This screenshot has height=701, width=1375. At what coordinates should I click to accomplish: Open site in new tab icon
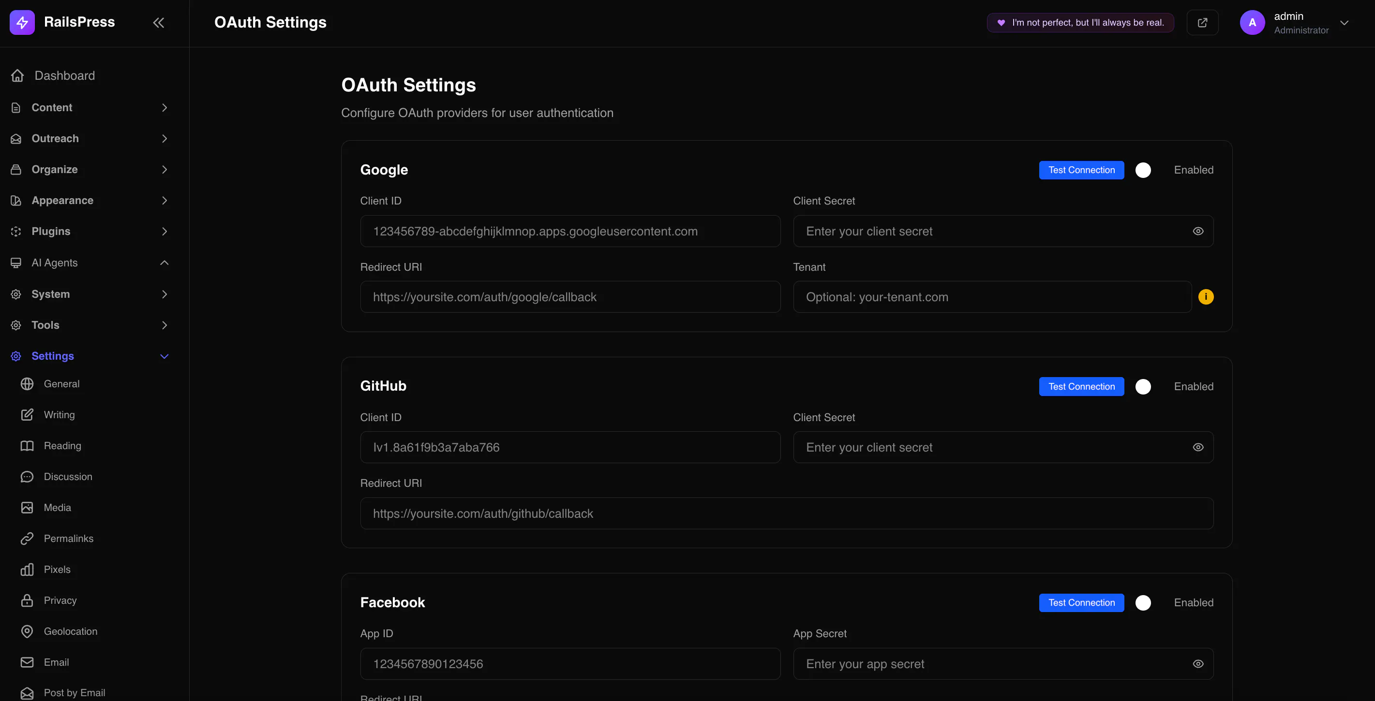point(1202,22)
